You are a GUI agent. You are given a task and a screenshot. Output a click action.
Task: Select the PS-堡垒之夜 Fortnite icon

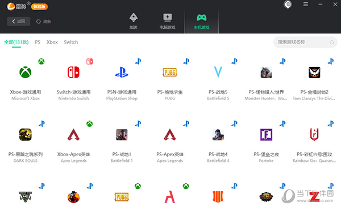coord(266,135)
